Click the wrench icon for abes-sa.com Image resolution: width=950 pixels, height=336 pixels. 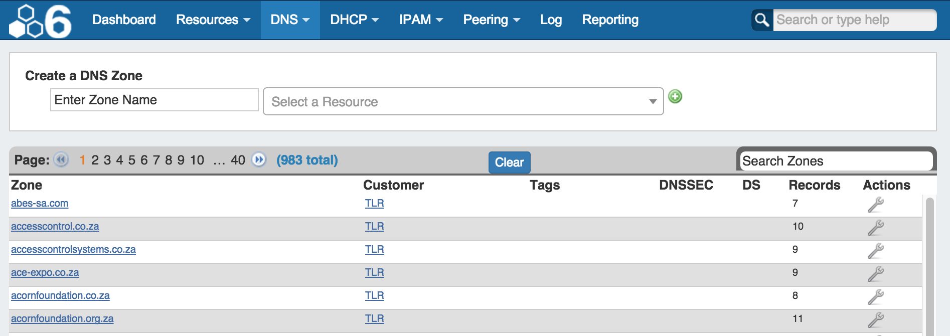point(875,205)
